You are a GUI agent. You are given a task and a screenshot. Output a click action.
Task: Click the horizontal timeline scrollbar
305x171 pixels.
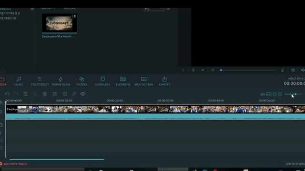tap(57, 160)
